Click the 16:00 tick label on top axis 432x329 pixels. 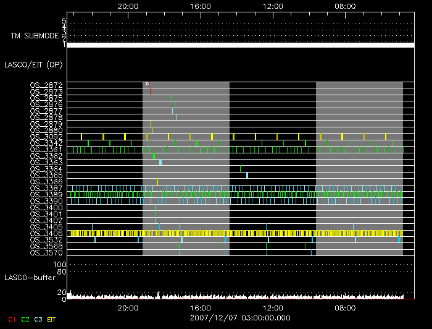[x=201, y=6]
